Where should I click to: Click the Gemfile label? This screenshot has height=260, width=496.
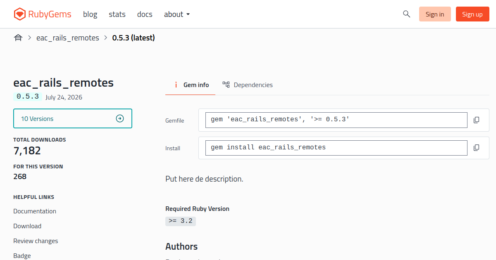(x=175, y=121)
